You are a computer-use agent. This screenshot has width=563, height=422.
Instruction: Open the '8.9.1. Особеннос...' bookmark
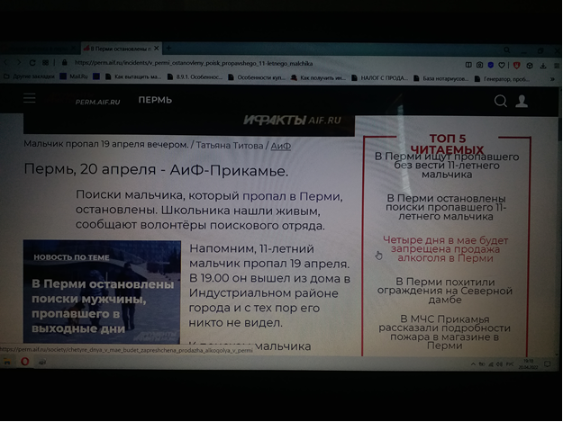pos(195,77)
